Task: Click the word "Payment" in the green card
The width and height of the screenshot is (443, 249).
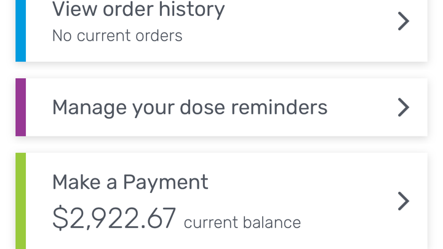Action: pos(166,182)
